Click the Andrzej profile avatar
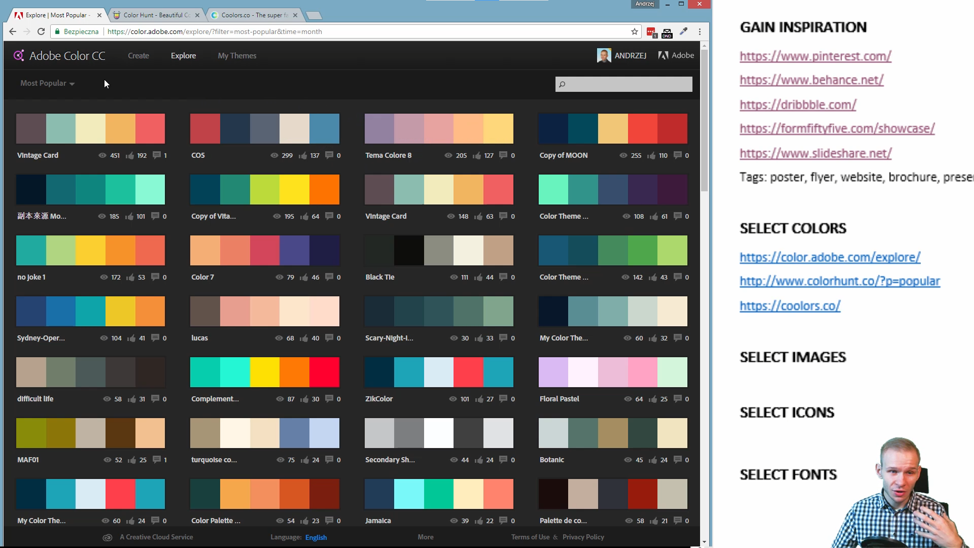The height and width of the screenshot is (548, 974). point(604,55)
